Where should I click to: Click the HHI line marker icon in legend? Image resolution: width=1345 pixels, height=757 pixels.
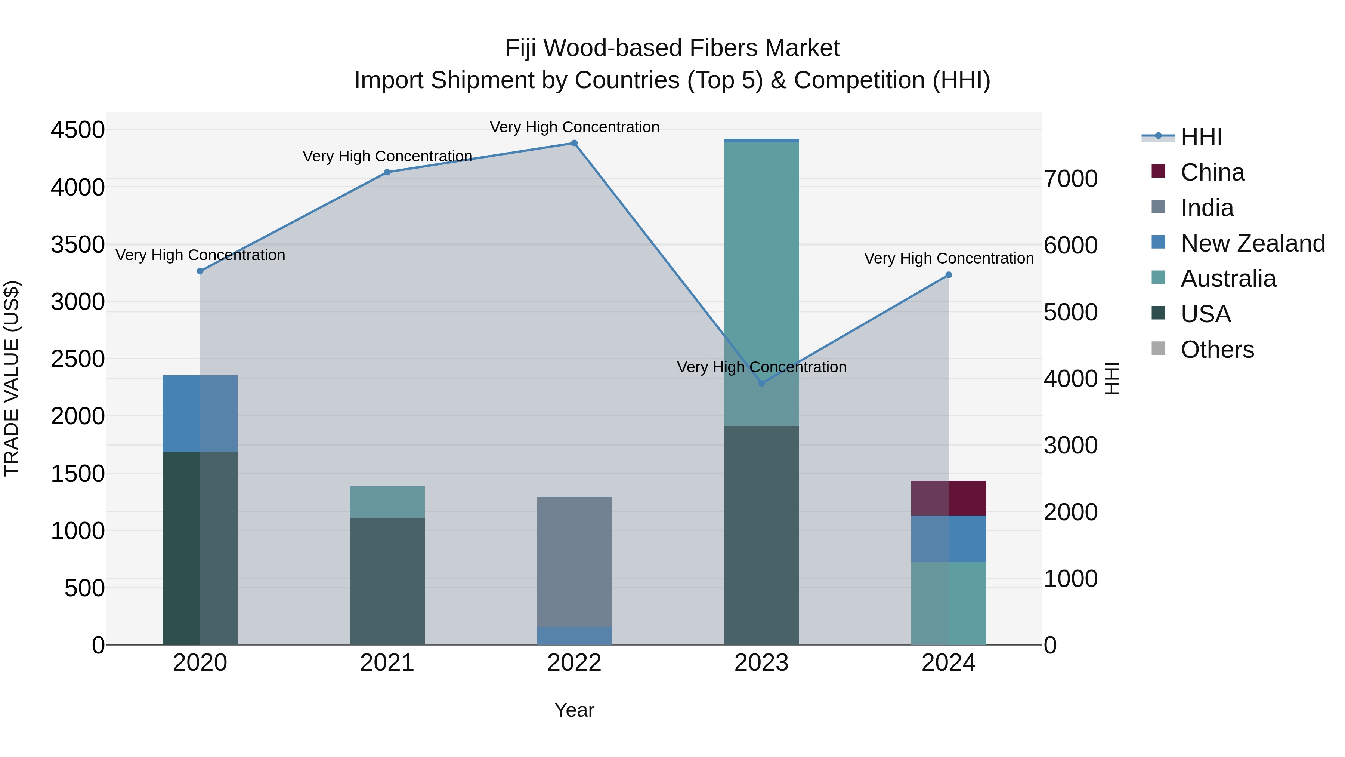tap(1158, 136)
